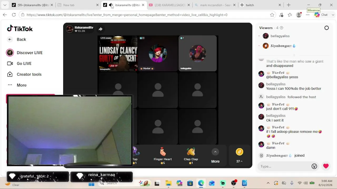Open Copilot Chat in the browser toolbar

click(321, 15)
